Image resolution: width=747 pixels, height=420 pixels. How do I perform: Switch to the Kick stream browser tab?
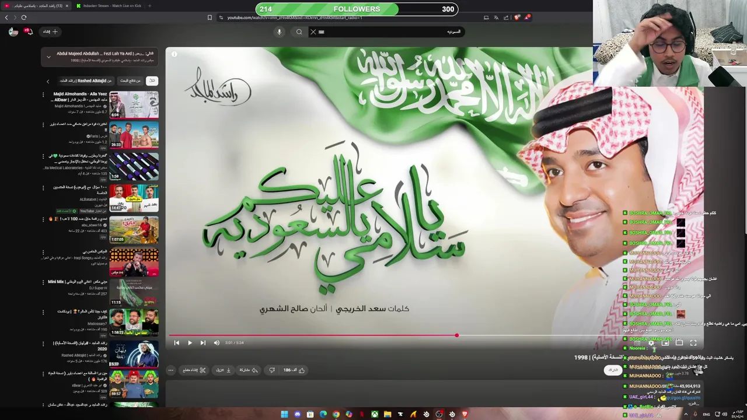pyautogui.click(x=109, y=6)
